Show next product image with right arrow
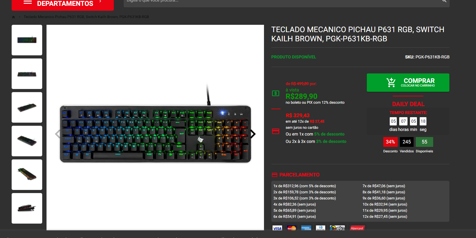Image resolution: width=476 pixels, height=238 pixels. (x=253, y=134)
